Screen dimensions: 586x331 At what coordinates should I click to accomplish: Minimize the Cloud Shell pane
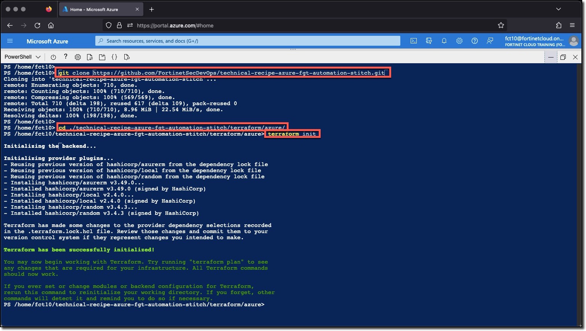point(551,57)
